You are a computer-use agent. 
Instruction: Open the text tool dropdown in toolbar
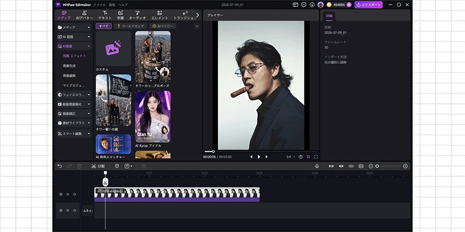[128, 166]
